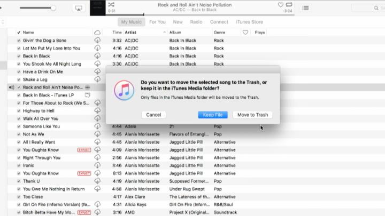Uncheck Thank U
Image resolution: width=385 pixels, height=216 pixels.
(19, 181)
